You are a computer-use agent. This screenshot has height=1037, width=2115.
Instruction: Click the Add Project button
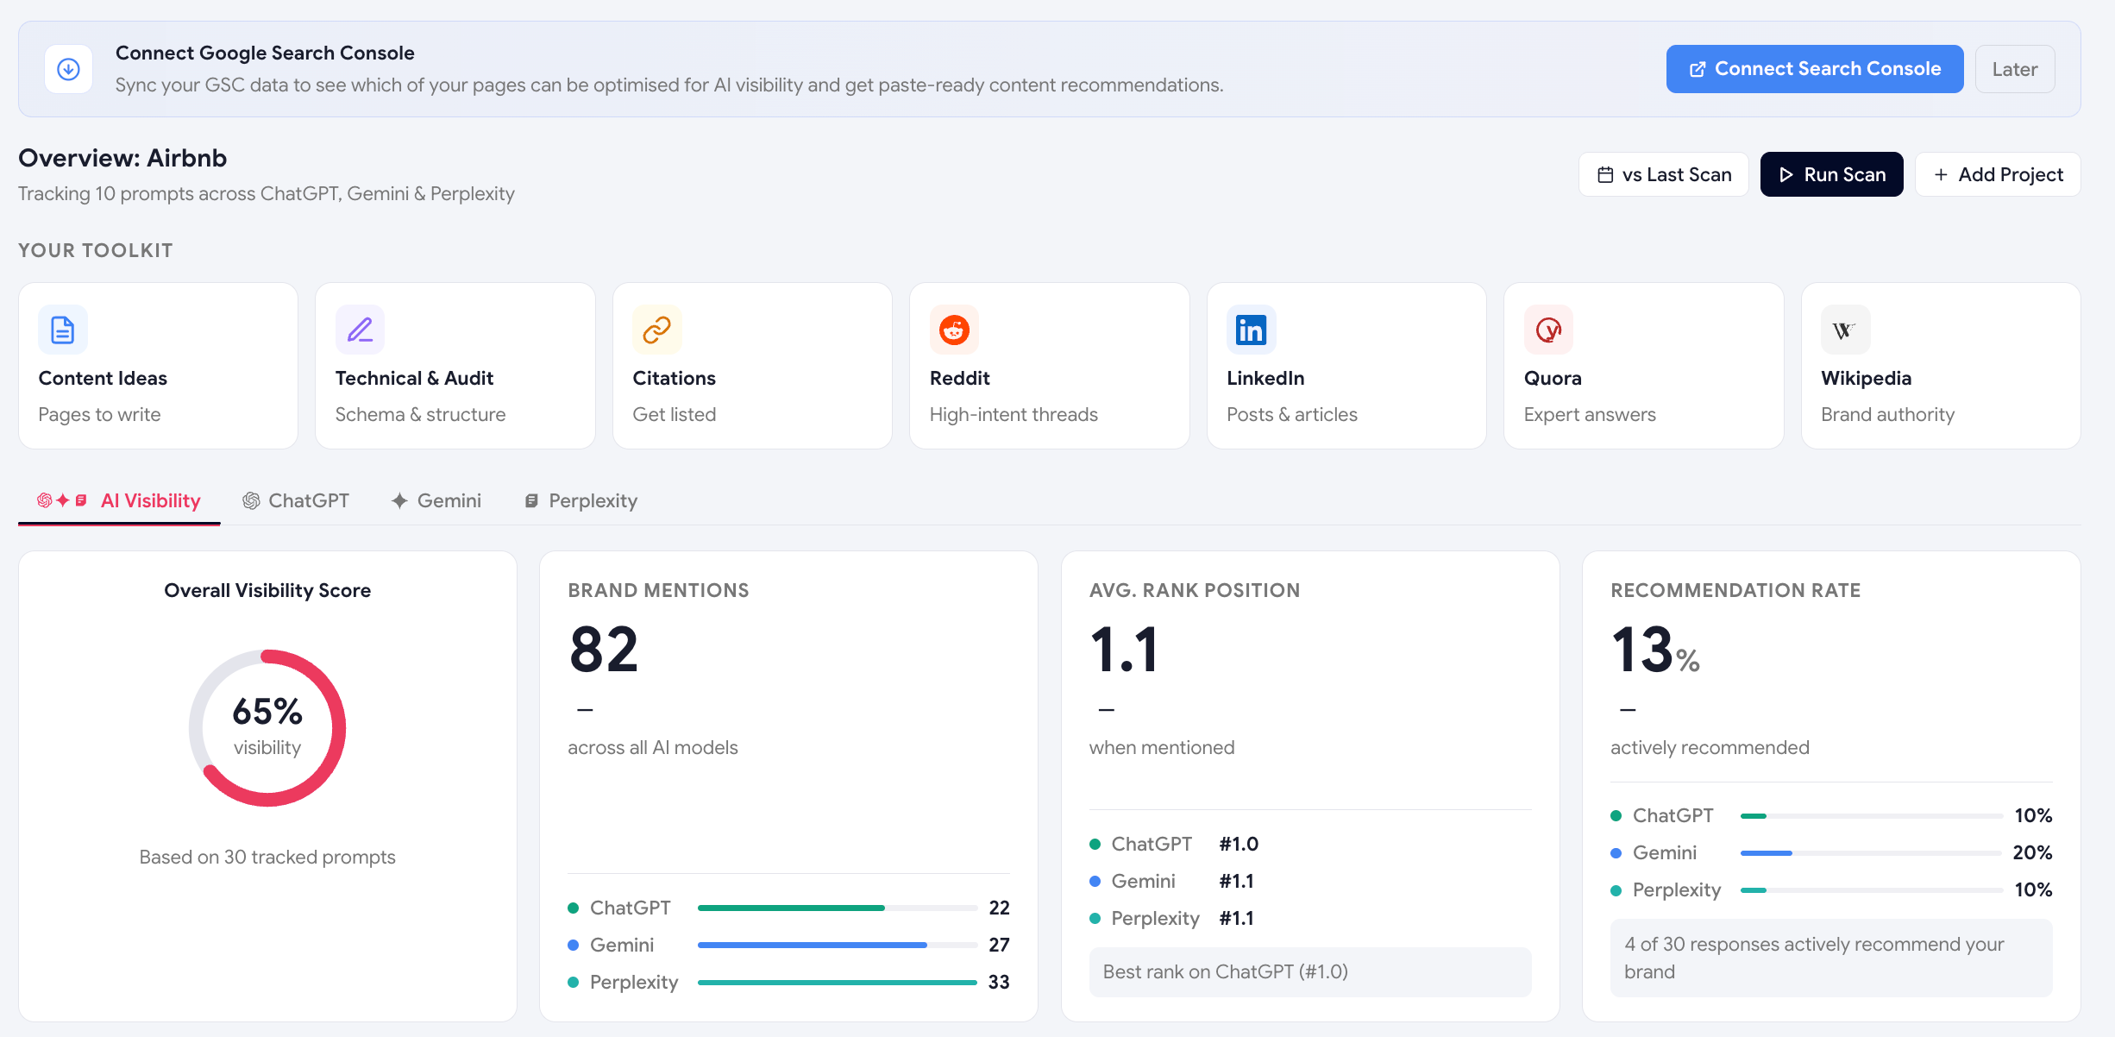tap(1998, 175)
